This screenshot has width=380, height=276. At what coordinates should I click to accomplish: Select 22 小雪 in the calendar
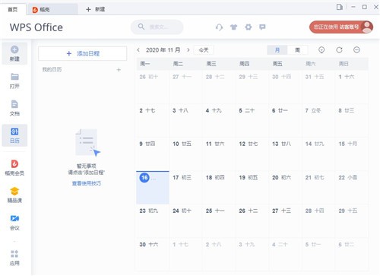(351, 188)
